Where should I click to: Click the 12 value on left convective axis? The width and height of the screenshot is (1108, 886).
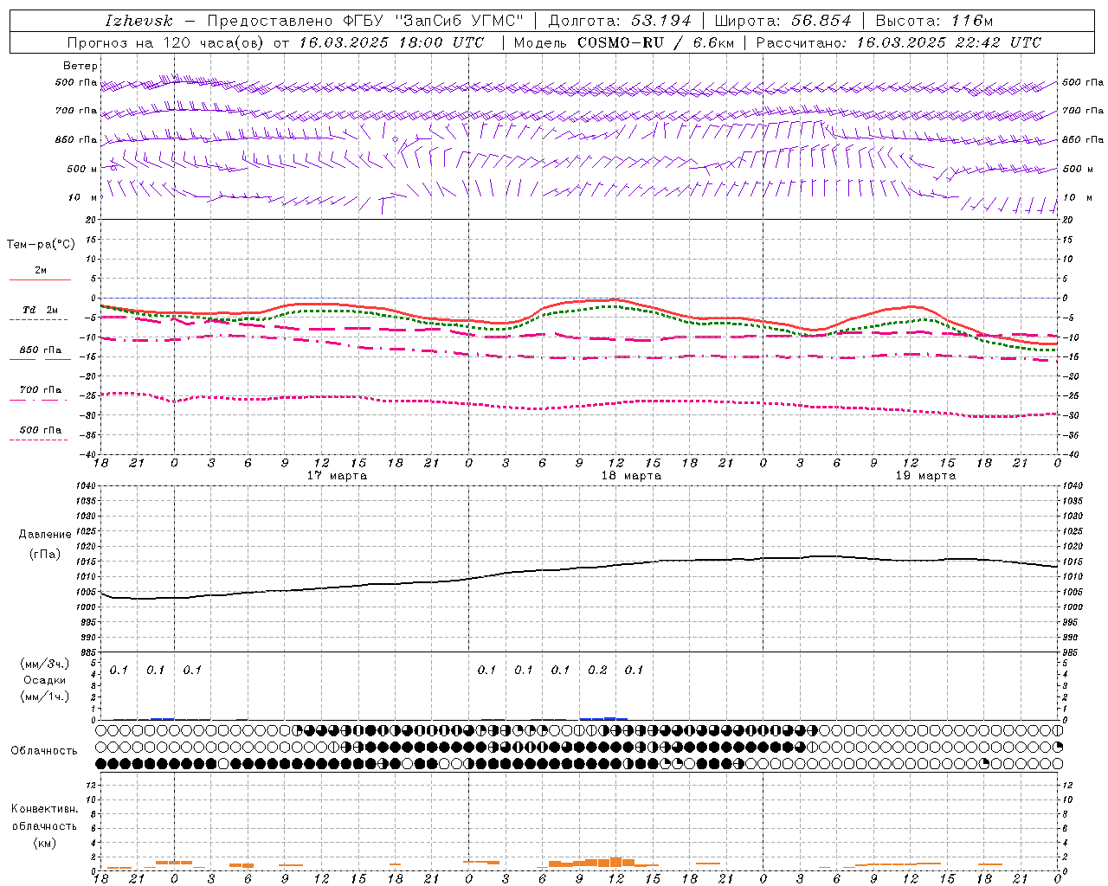pos(92,785)
